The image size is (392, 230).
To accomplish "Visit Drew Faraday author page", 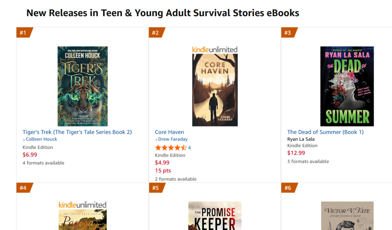I will [x=173, y=139].
